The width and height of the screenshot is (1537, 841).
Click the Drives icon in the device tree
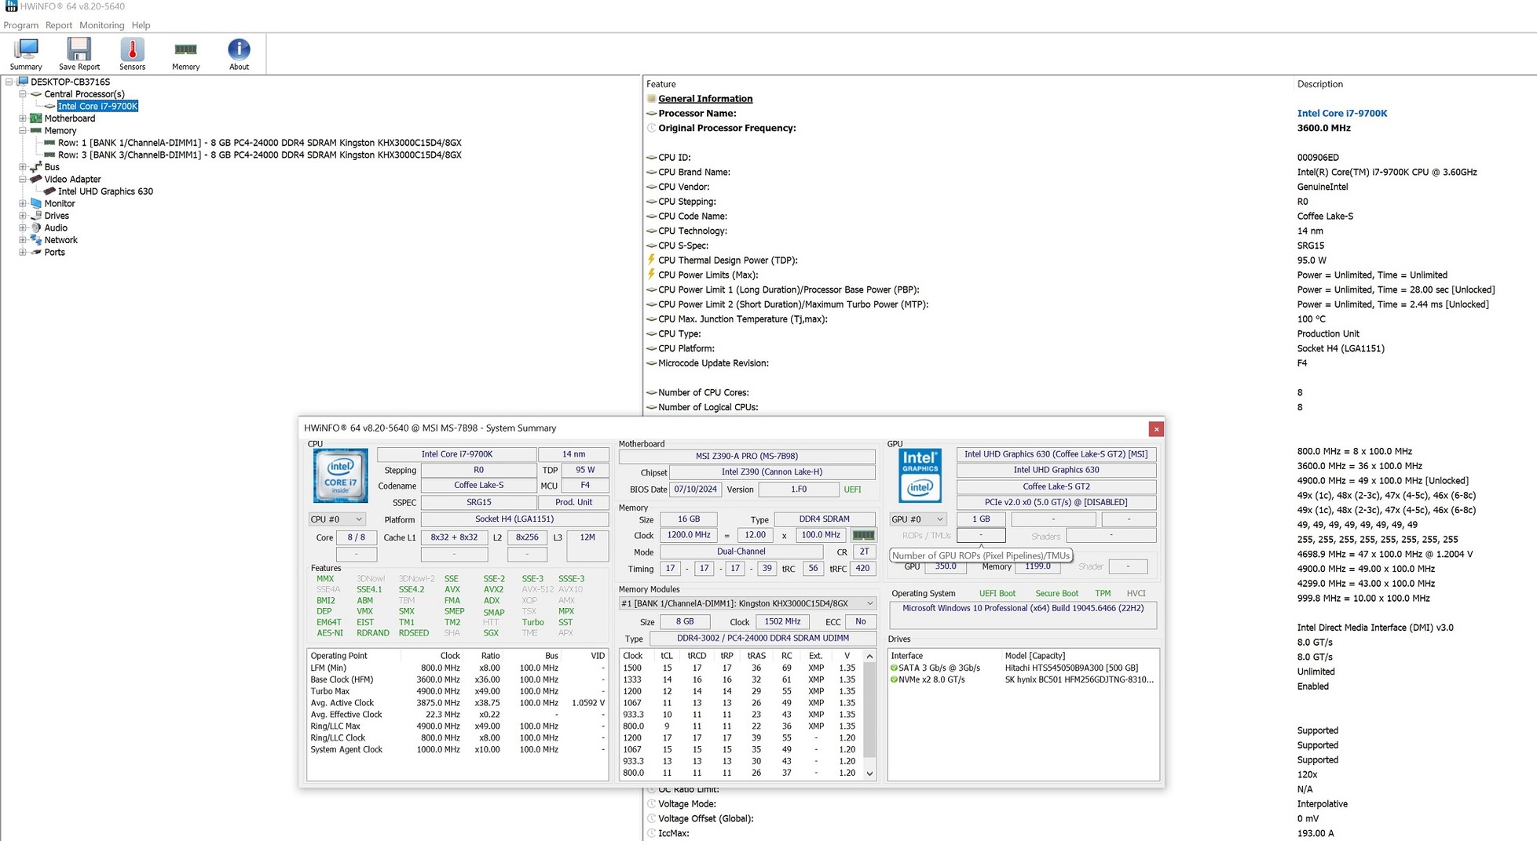(36, 216)
